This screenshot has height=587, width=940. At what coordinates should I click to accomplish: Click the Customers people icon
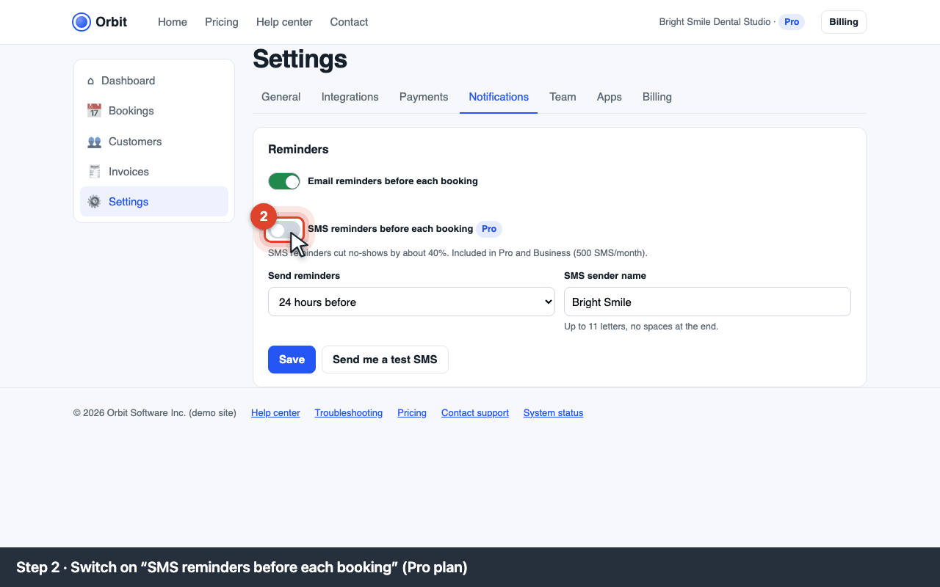94,142
